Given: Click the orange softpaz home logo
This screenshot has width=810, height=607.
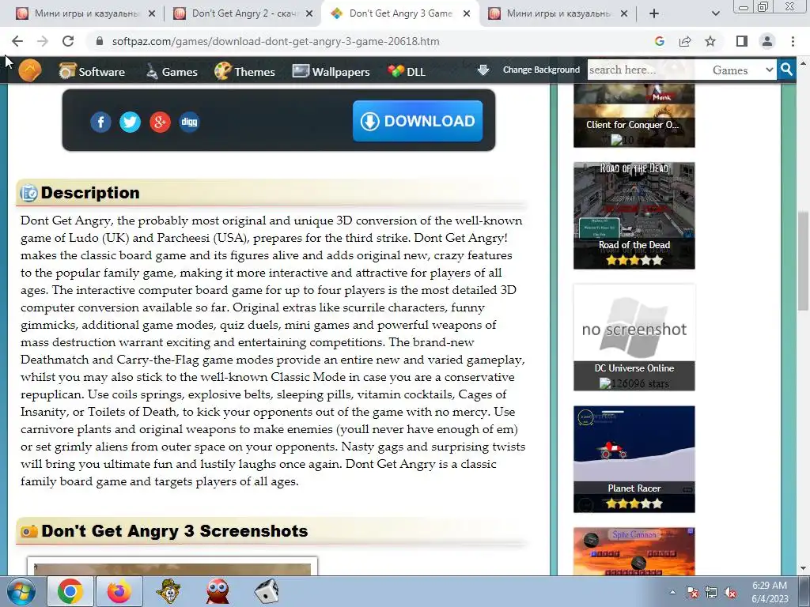Looking at the screenshot, I should pos(30,70).
